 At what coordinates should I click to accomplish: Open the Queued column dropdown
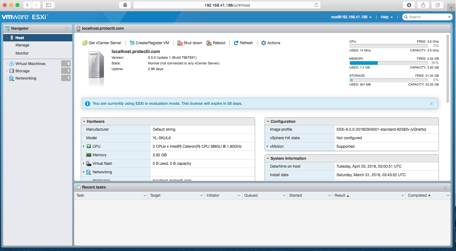point(284,195)
